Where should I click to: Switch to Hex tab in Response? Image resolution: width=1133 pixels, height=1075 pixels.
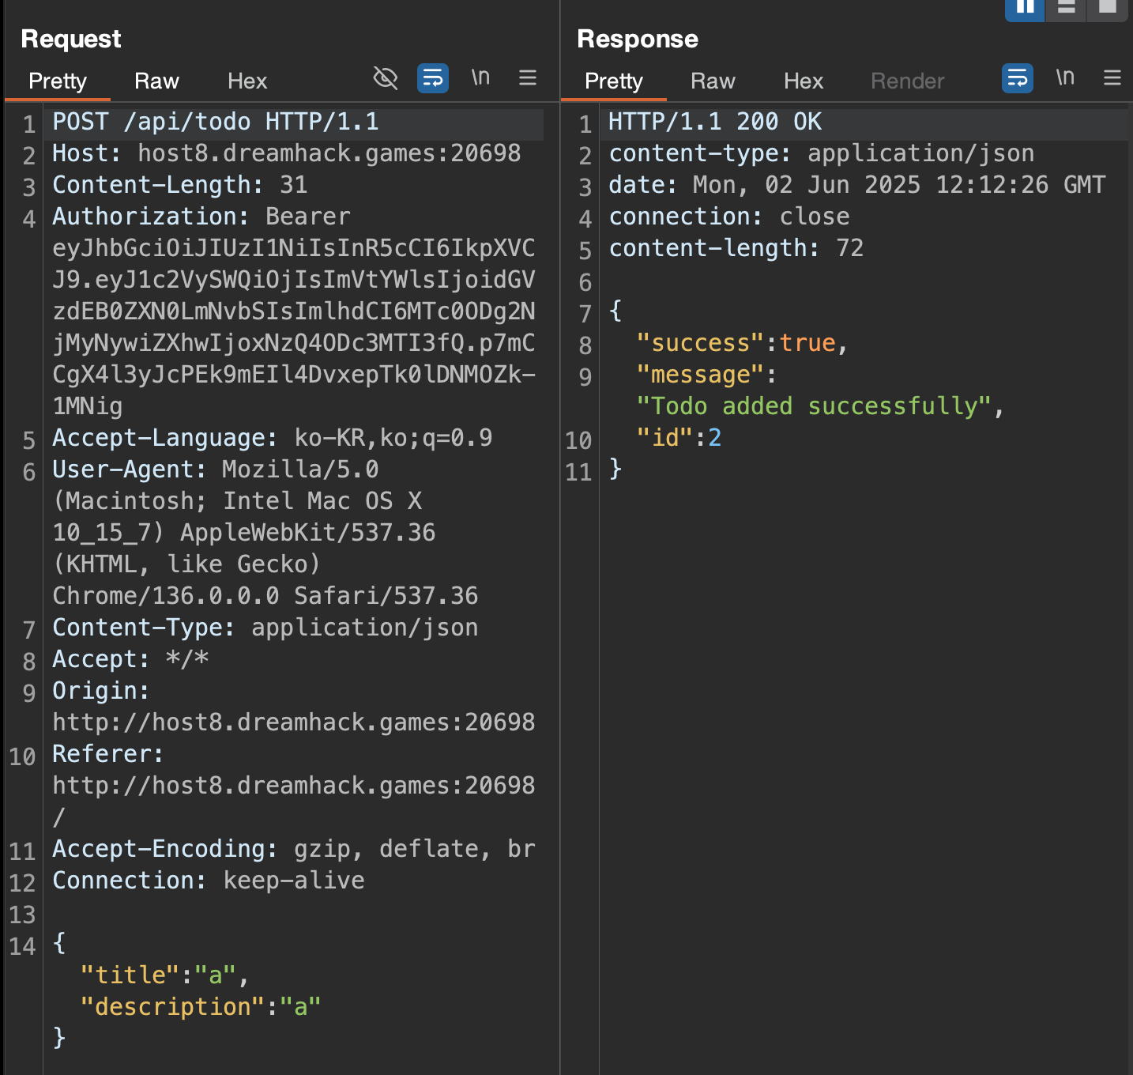coord(804,81)
